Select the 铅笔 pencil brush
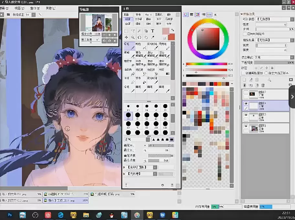 click(x=129, y=46)
